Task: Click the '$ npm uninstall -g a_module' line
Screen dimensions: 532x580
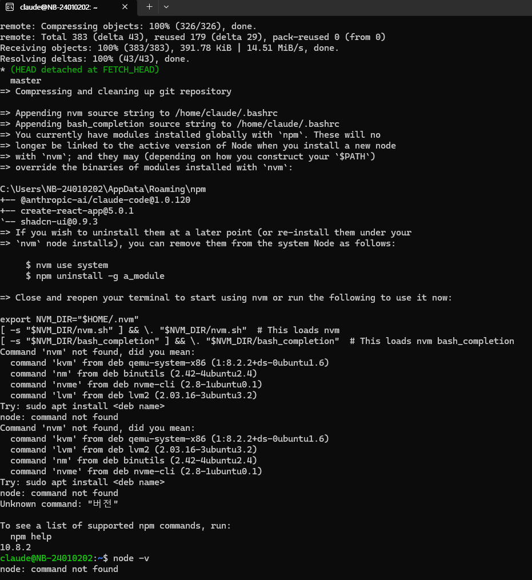Action: point(95,276)
